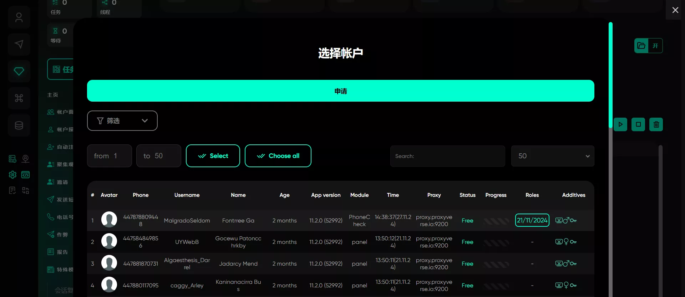Open 主页 in the background sidebar

tap(53, 95)
